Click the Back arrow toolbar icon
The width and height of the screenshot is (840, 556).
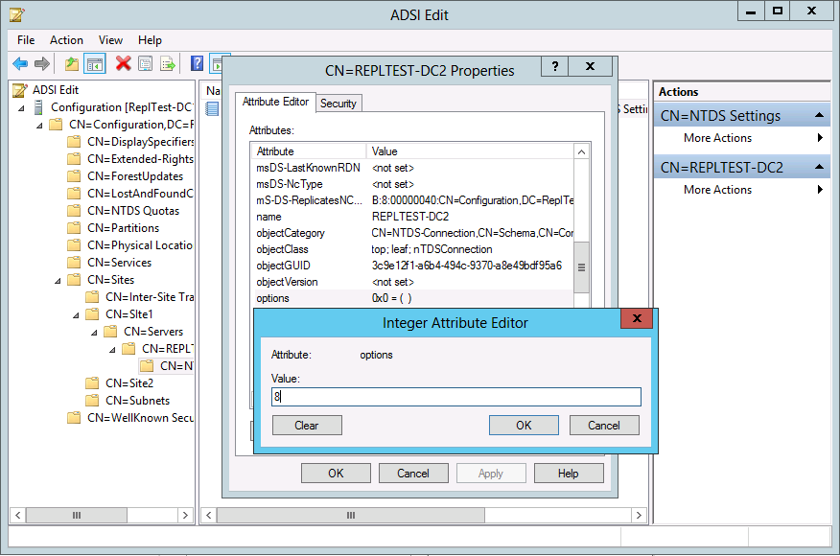click(20, 64)
